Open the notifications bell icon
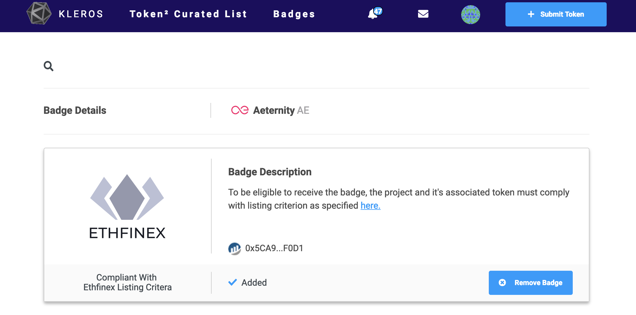636x315 pixels. coord(372,14)
